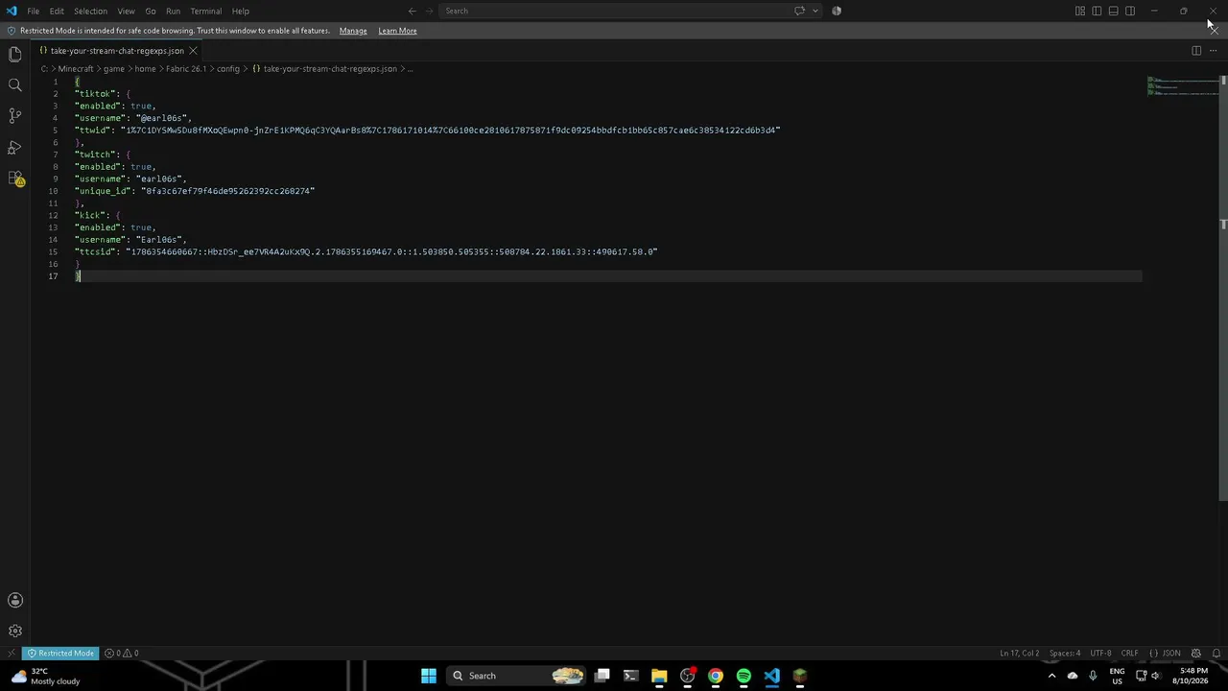Open the Accounts menu icon
The width and height of the screenshot is (1228, 691).
(15, 600)
